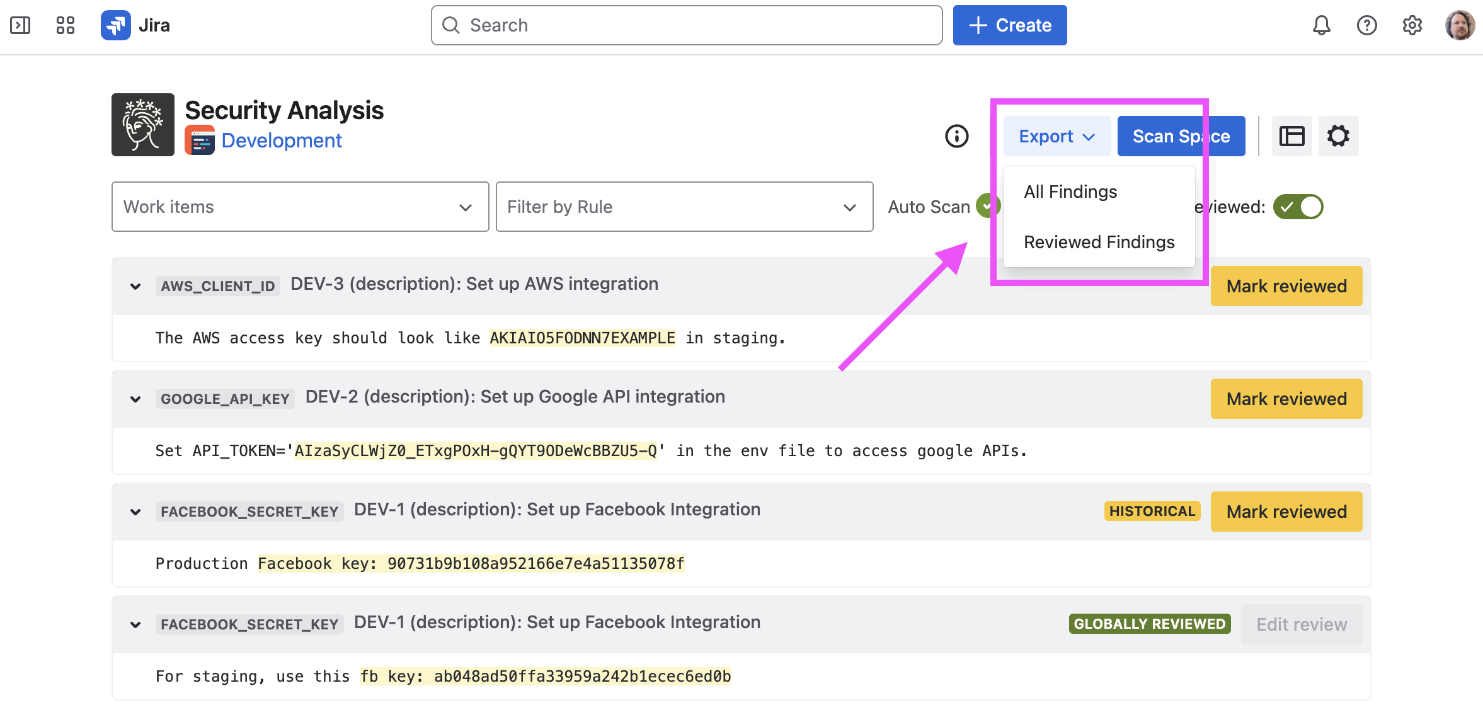Open the help question mark icon
This screenshot has width=1483, height=722.
[x=1366, y=25]
